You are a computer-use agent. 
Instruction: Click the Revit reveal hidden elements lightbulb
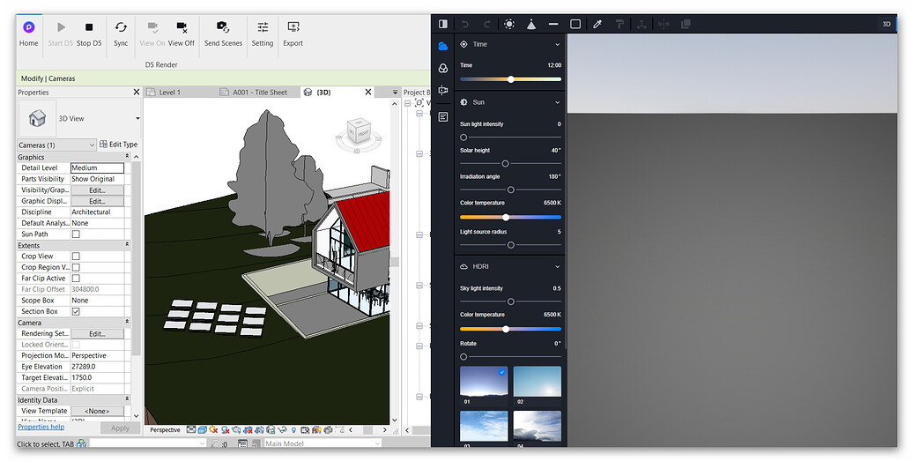click(293, 430)
